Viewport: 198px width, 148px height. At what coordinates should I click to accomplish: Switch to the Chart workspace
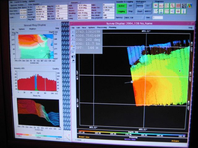click(140, 11)
